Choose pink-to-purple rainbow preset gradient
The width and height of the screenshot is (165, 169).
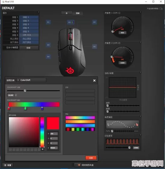(x=80, y=117)
